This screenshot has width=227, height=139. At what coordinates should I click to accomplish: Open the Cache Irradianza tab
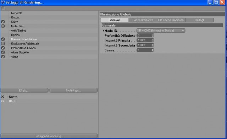tap(143, 20)
